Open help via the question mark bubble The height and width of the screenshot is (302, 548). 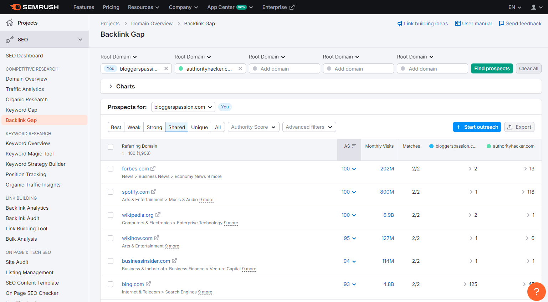(x=536, y=292)
